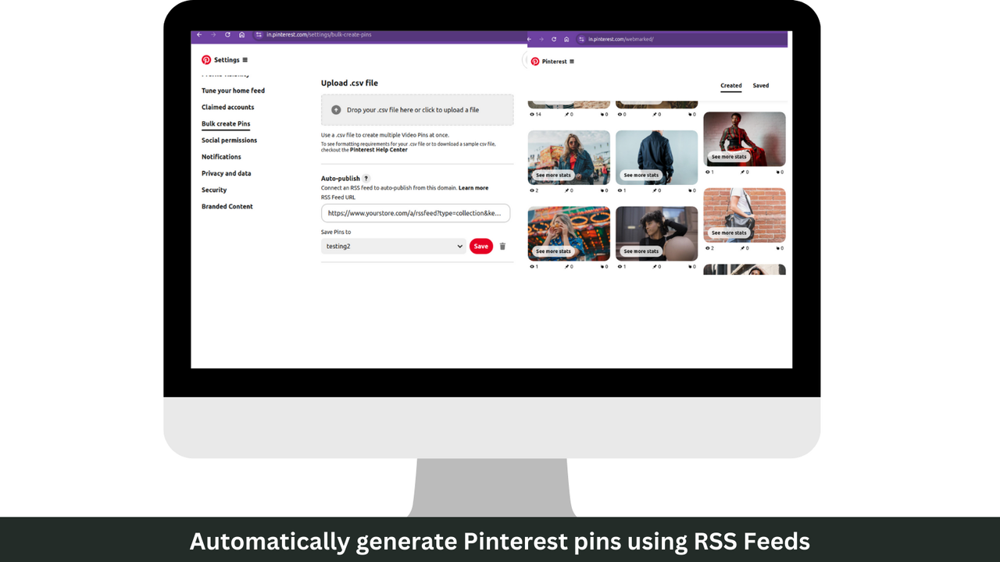See more stats on red outfit pin

click(x=729, y=157)
